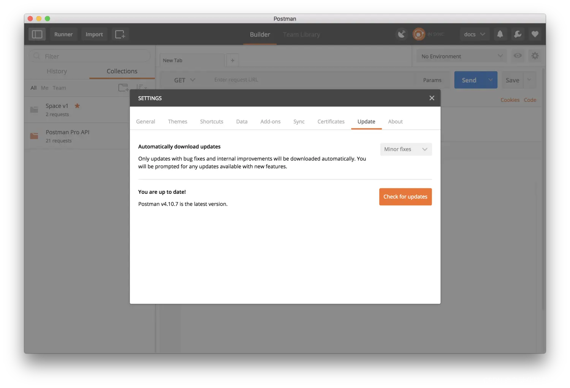Click the Params button
This screenshot has height=388, width=570.
tap(432, 80)
